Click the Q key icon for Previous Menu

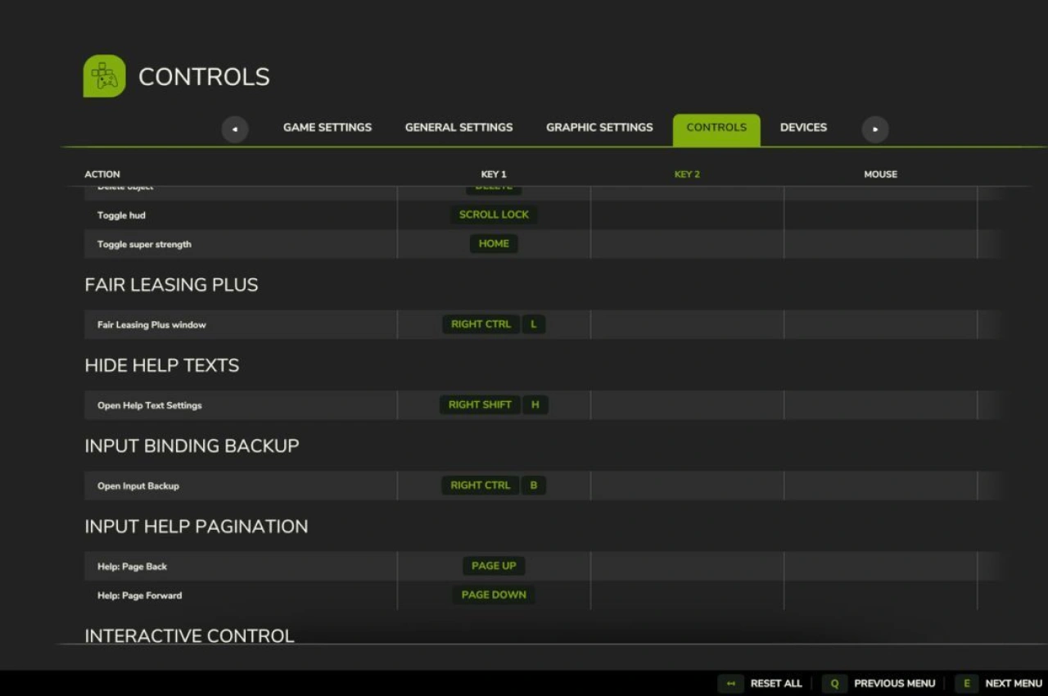click(x=833, y=684)
